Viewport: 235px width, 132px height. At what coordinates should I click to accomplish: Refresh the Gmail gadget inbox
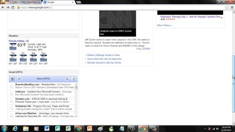tap(19, 79)
